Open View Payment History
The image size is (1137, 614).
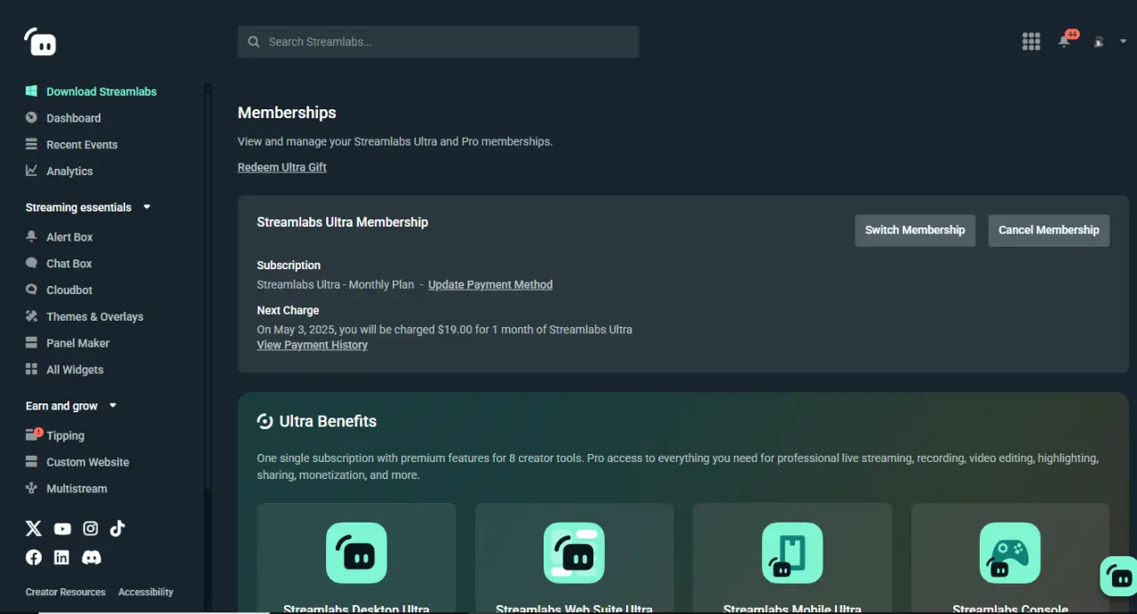pos(312,345)
